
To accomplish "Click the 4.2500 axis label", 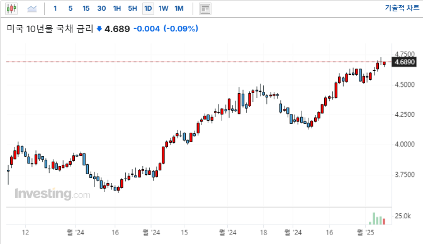I will tap(404, 114).
